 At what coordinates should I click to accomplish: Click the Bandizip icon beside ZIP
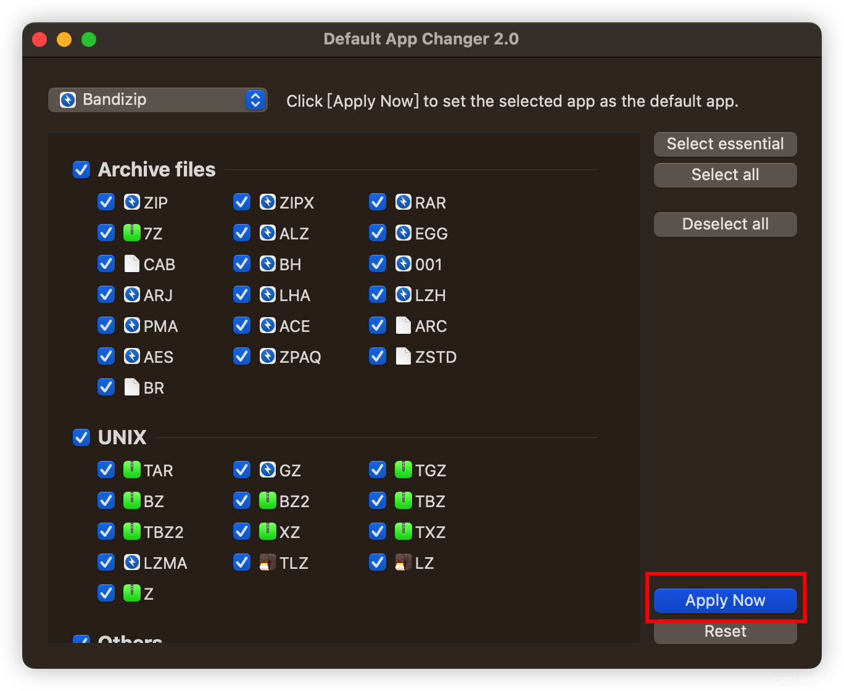click(132, 202)
